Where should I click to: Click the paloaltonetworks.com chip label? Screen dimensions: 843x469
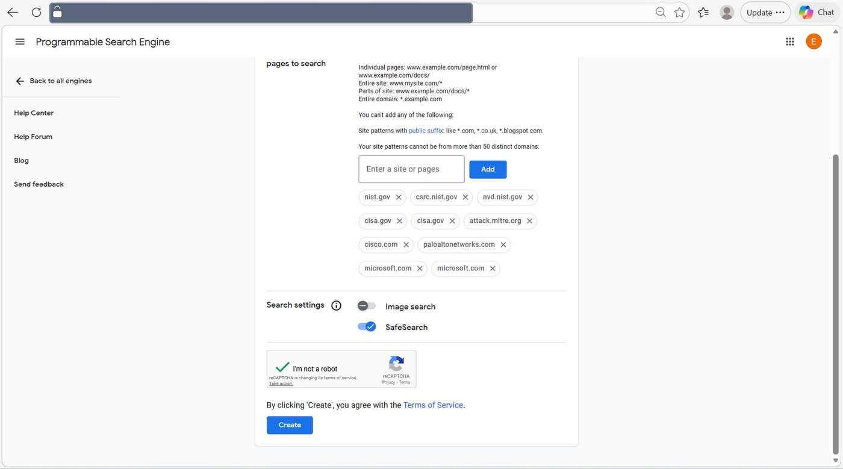[x=459, y=244]
